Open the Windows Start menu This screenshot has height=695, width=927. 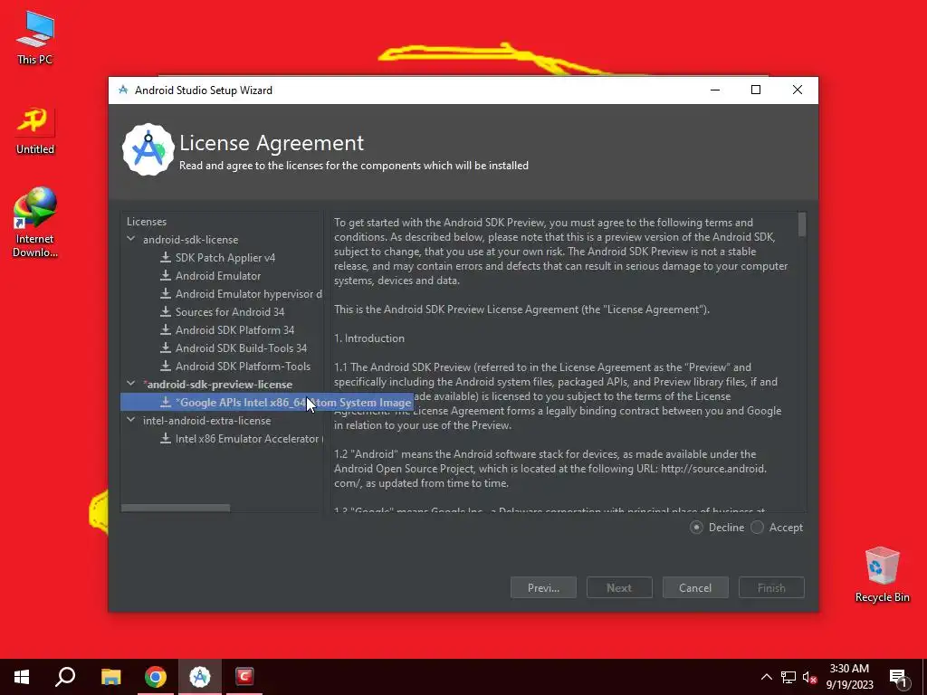(x=22, y=677)
